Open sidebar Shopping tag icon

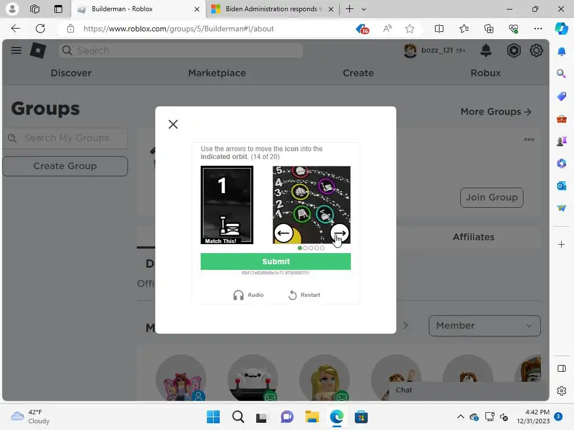561,96
